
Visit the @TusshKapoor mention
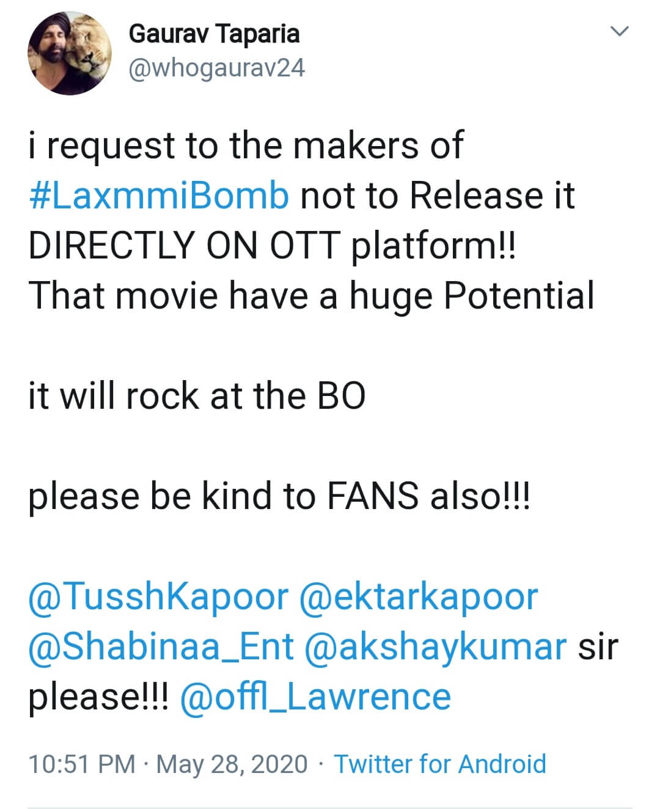(158, 596)
